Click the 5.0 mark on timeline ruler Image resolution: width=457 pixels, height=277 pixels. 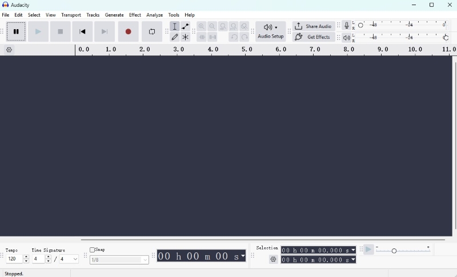point(246,50)
